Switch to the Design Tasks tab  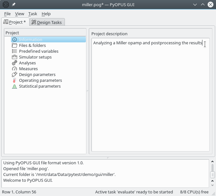[x=47, y=22]
